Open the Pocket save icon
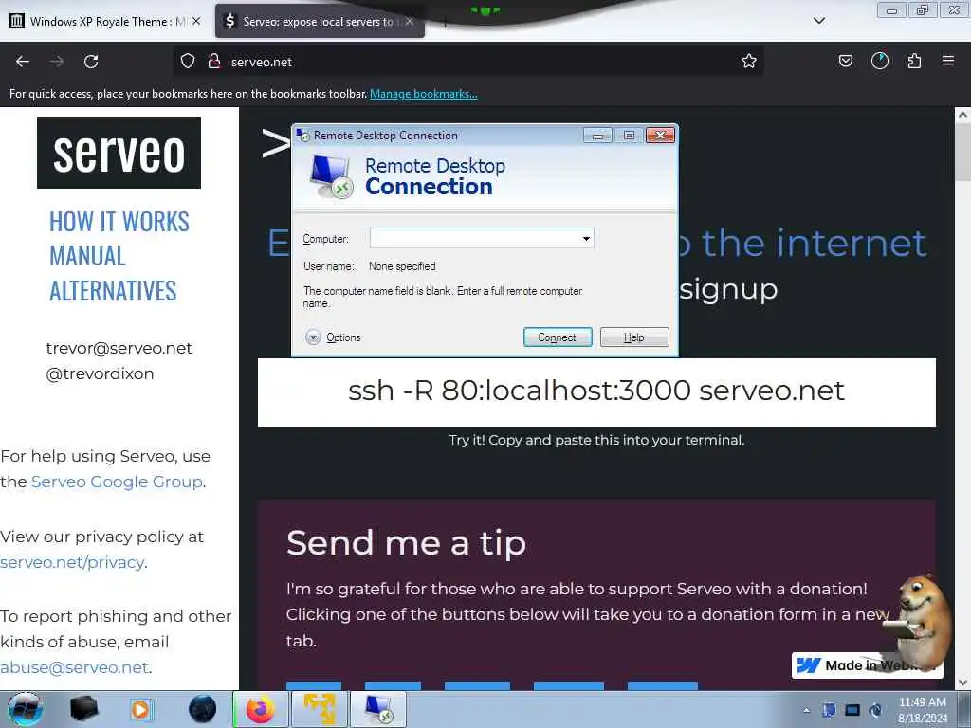Viewport: 971px width, 728px height. 845,61
